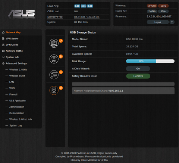
Task: Click the home icon beside Network Map
Action: (3, 32)
